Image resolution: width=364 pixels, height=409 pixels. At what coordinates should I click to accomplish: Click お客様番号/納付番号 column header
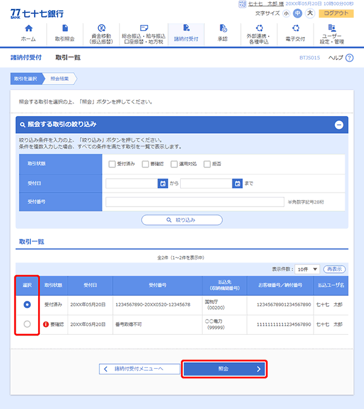click(280, 286)
